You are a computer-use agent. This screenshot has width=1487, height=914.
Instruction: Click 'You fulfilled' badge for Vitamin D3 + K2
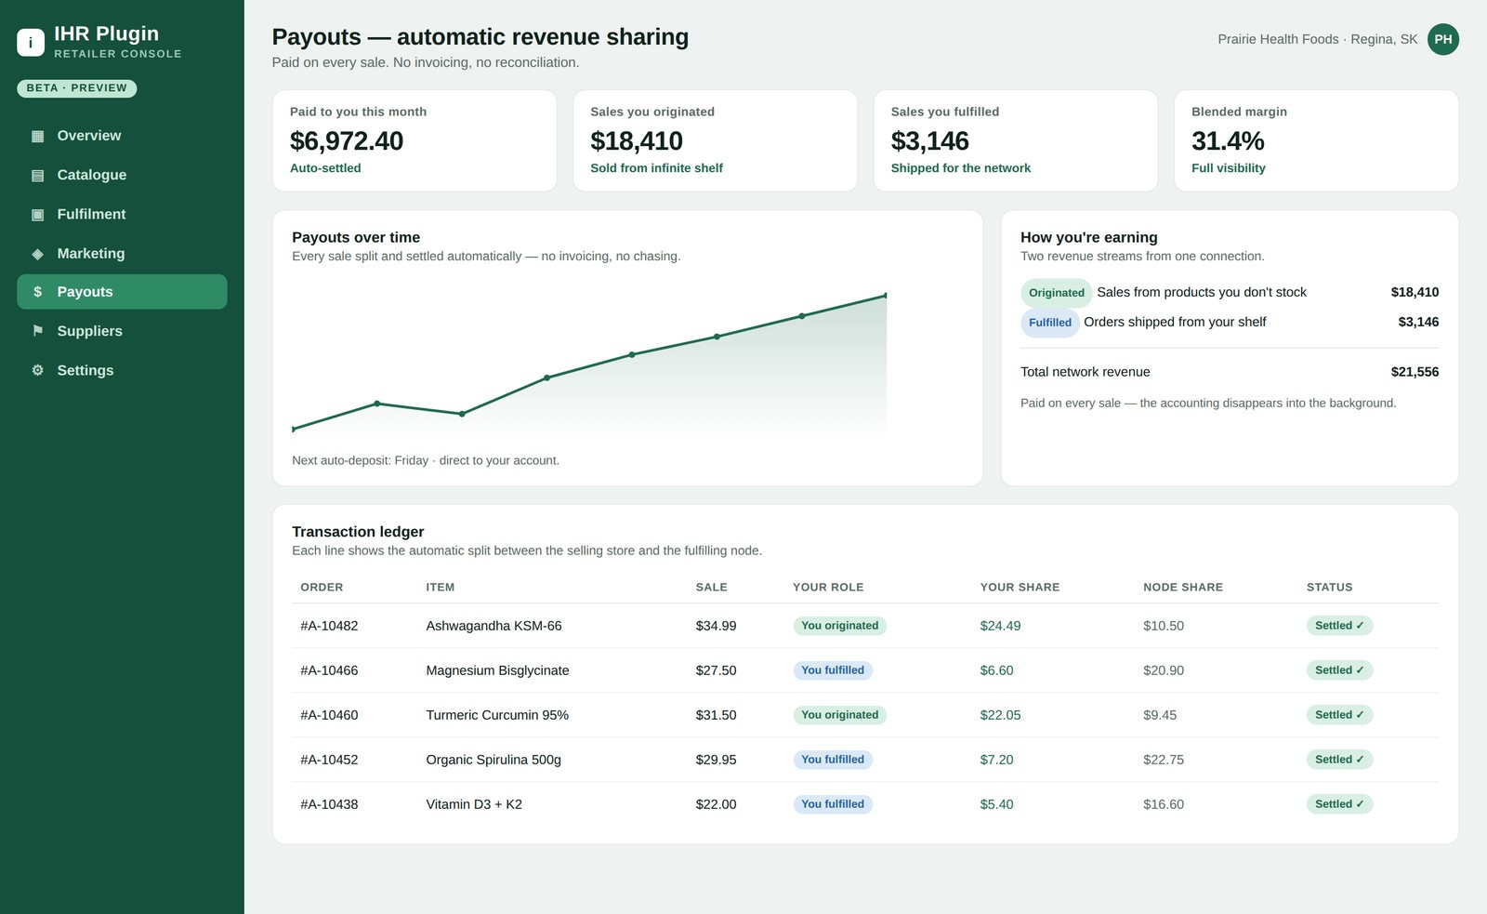click(833, 804)
